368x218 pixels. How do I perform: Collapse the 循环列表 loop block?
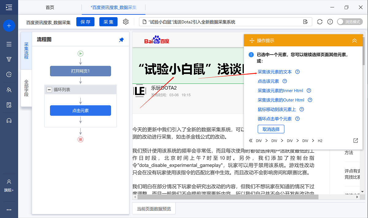coord(49,90)
